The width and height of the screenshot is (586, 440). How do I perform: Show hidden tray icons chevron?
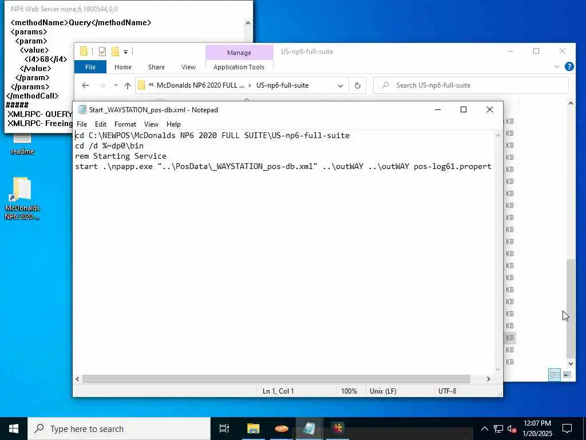pyautogui.click(x=484, y=429)
